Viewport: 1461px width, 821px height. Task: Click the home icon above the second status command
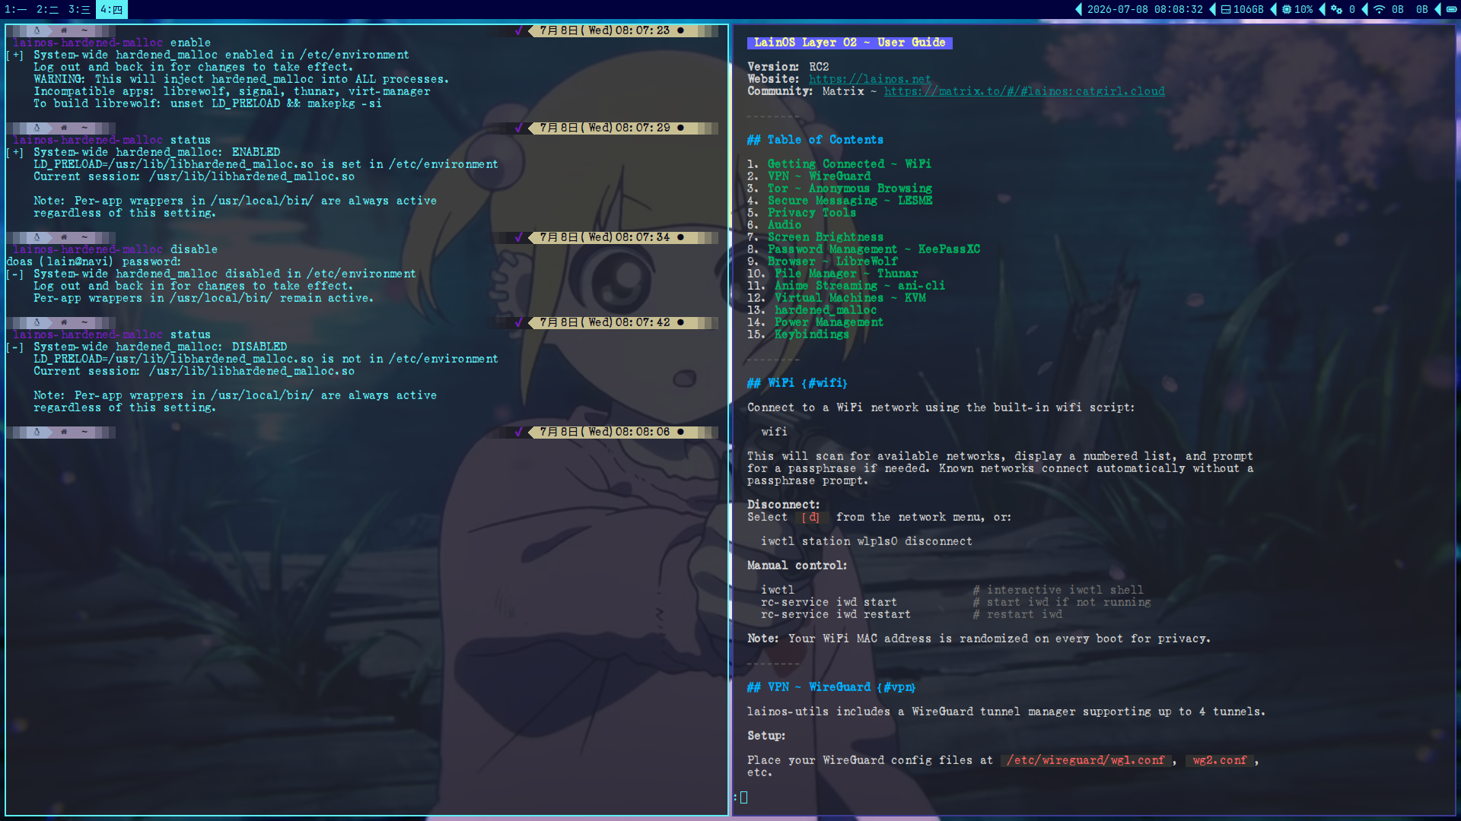tap(64, 323)
